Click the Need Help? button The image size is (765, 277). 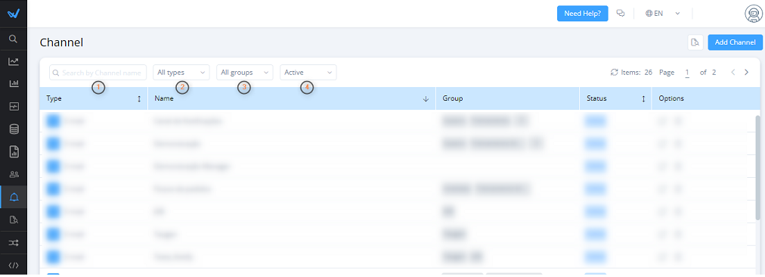coord(583,14)
